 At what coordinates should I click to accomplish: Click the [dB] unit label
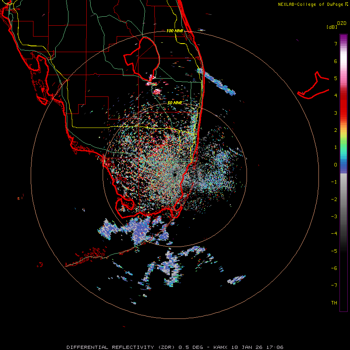pyautogui.click(x=332, y=27)
